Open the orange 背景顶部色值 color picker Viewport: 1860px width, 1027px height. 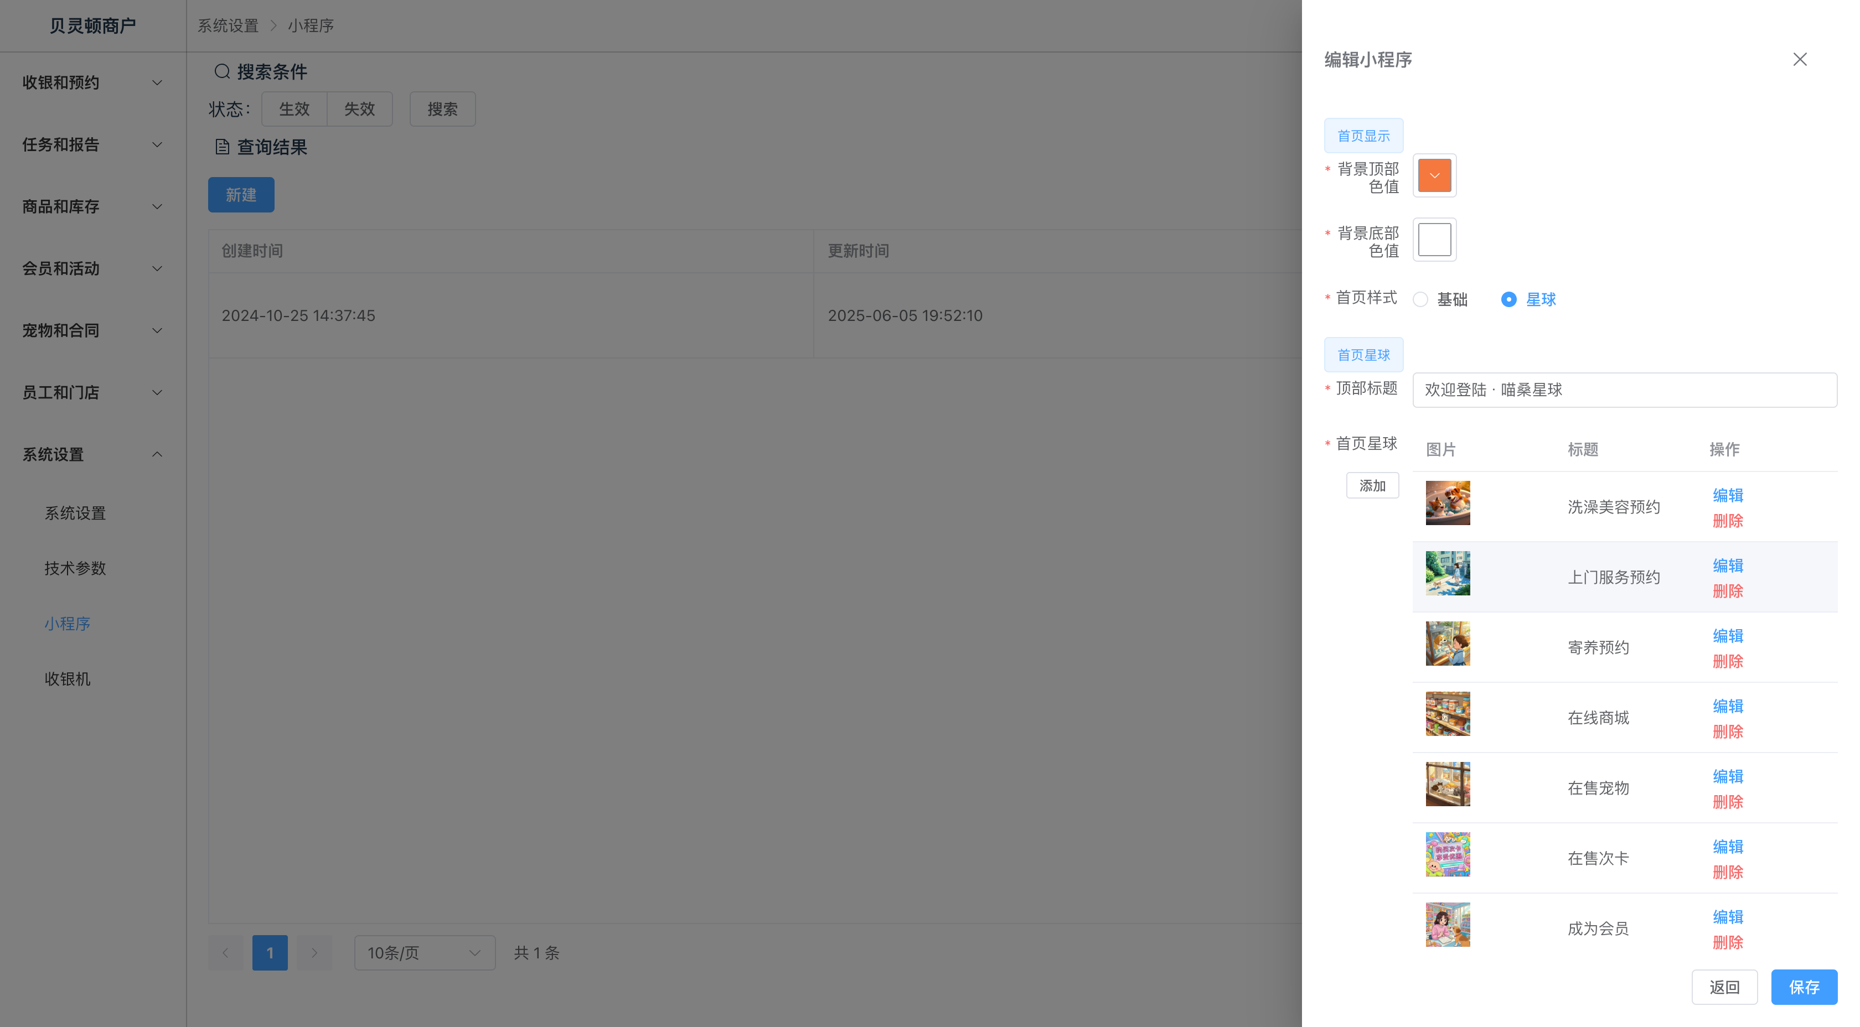(1434, 175)
